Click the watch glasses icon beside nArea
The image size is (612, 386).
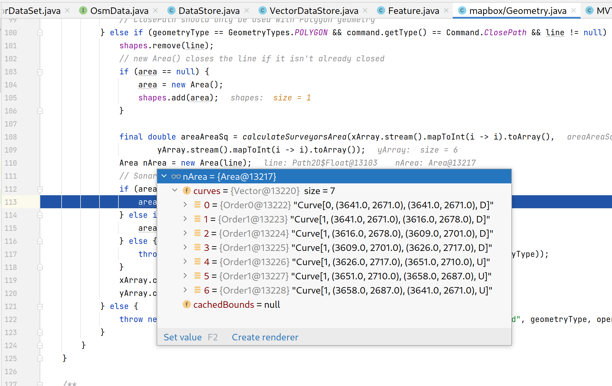tap(176, 177)
